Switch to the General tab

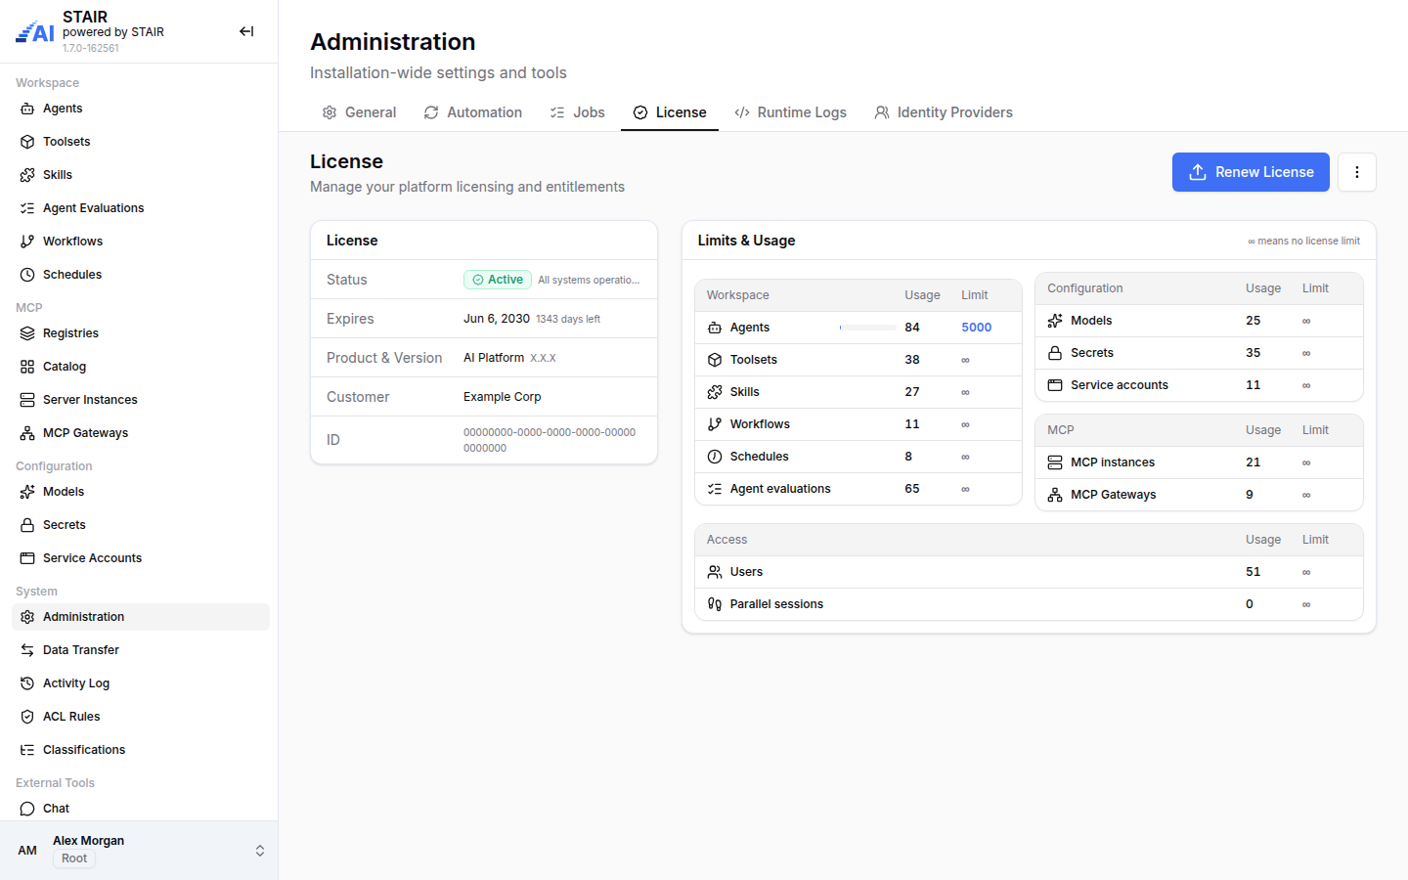[x=359, y=112]
